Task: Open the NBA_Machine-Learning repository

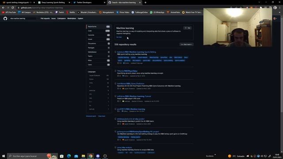Action: [x=131, y=109]
